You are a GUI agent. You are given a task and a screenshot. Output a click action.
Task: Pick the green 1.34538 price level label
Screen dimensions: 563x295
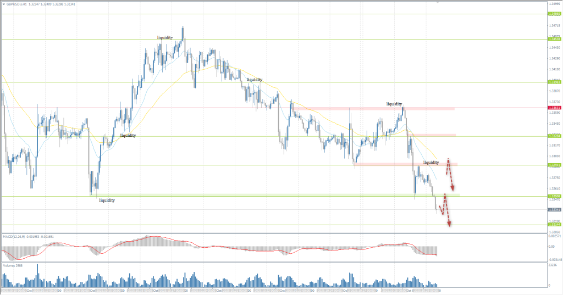pyautogui.click(x=554, y=39)
